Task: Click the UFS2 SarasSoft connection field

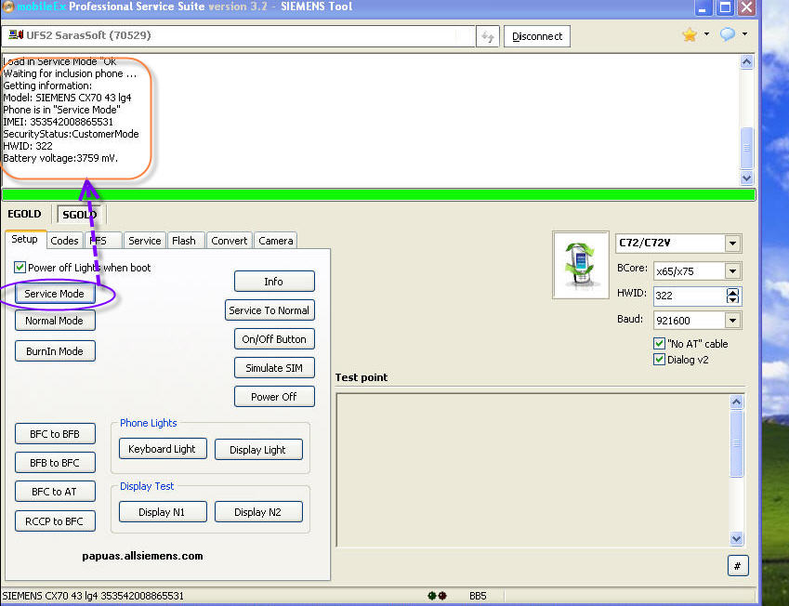Action: [x=238, y=36]
